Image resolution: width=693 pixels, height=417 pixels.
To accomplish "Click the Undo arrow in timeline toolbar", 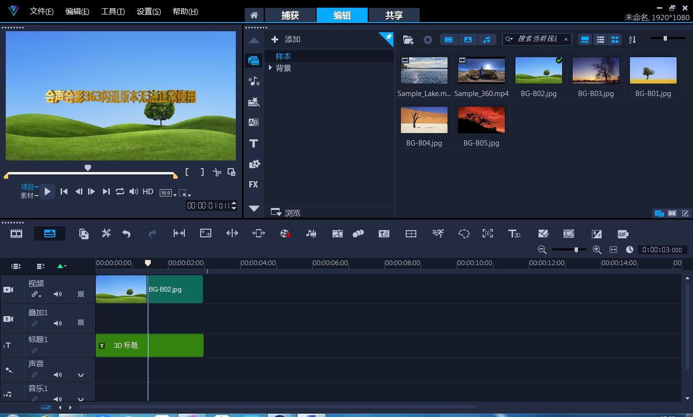I will [x=127, y=234].
